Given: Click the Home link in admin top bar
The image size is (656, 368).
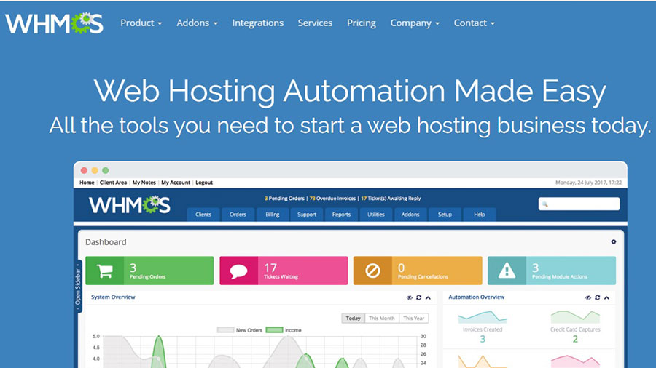Looking at the screenshot, I should [87, 183].
